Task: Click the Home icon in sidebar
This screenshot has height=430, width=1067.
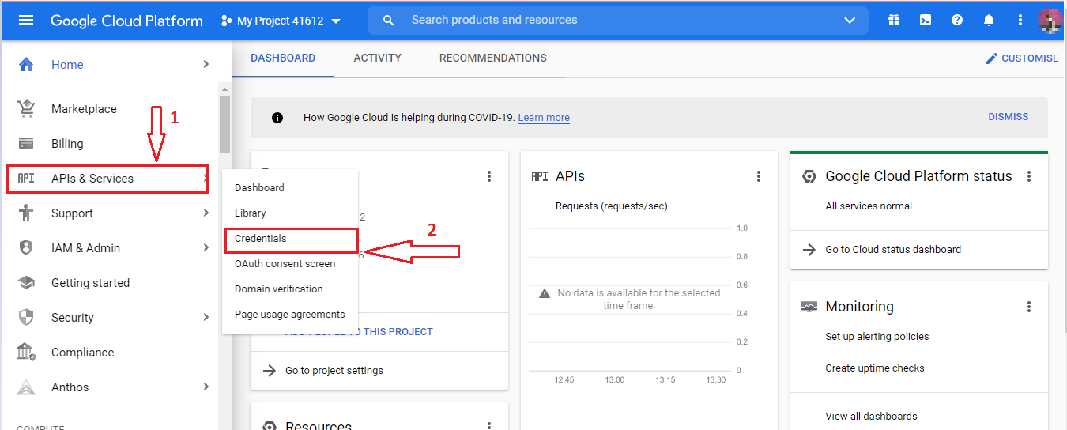Action: coord(26,65)
